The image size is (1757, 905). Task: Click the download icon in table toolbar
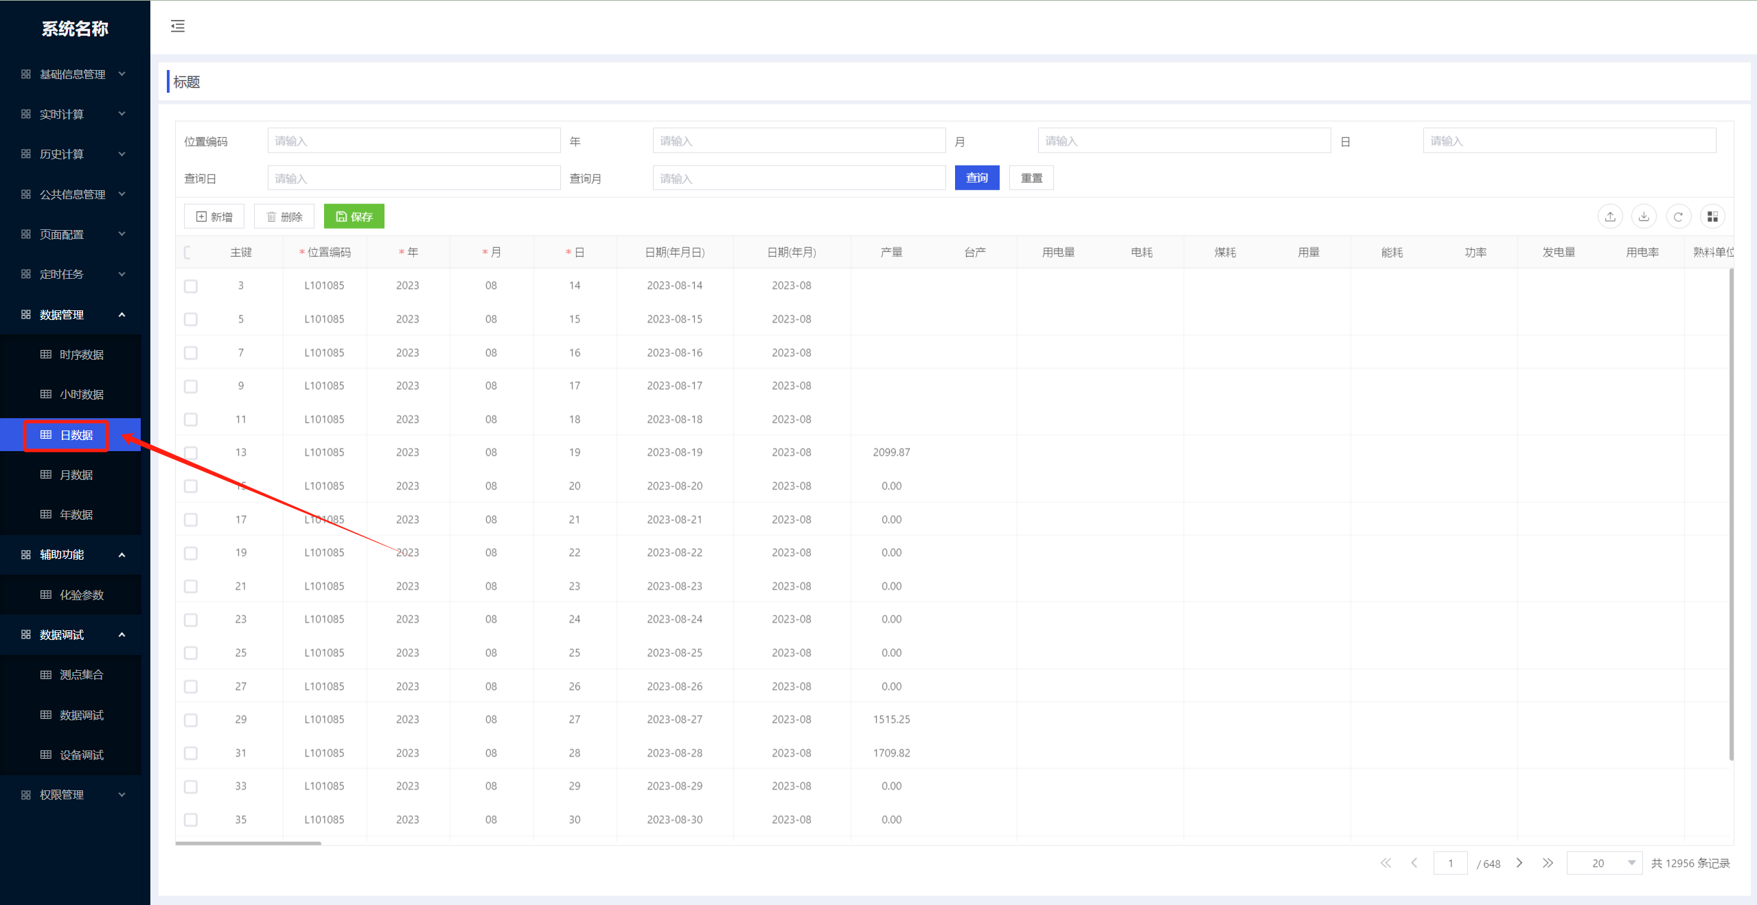pyautogui.click(x=1644, y=217)
